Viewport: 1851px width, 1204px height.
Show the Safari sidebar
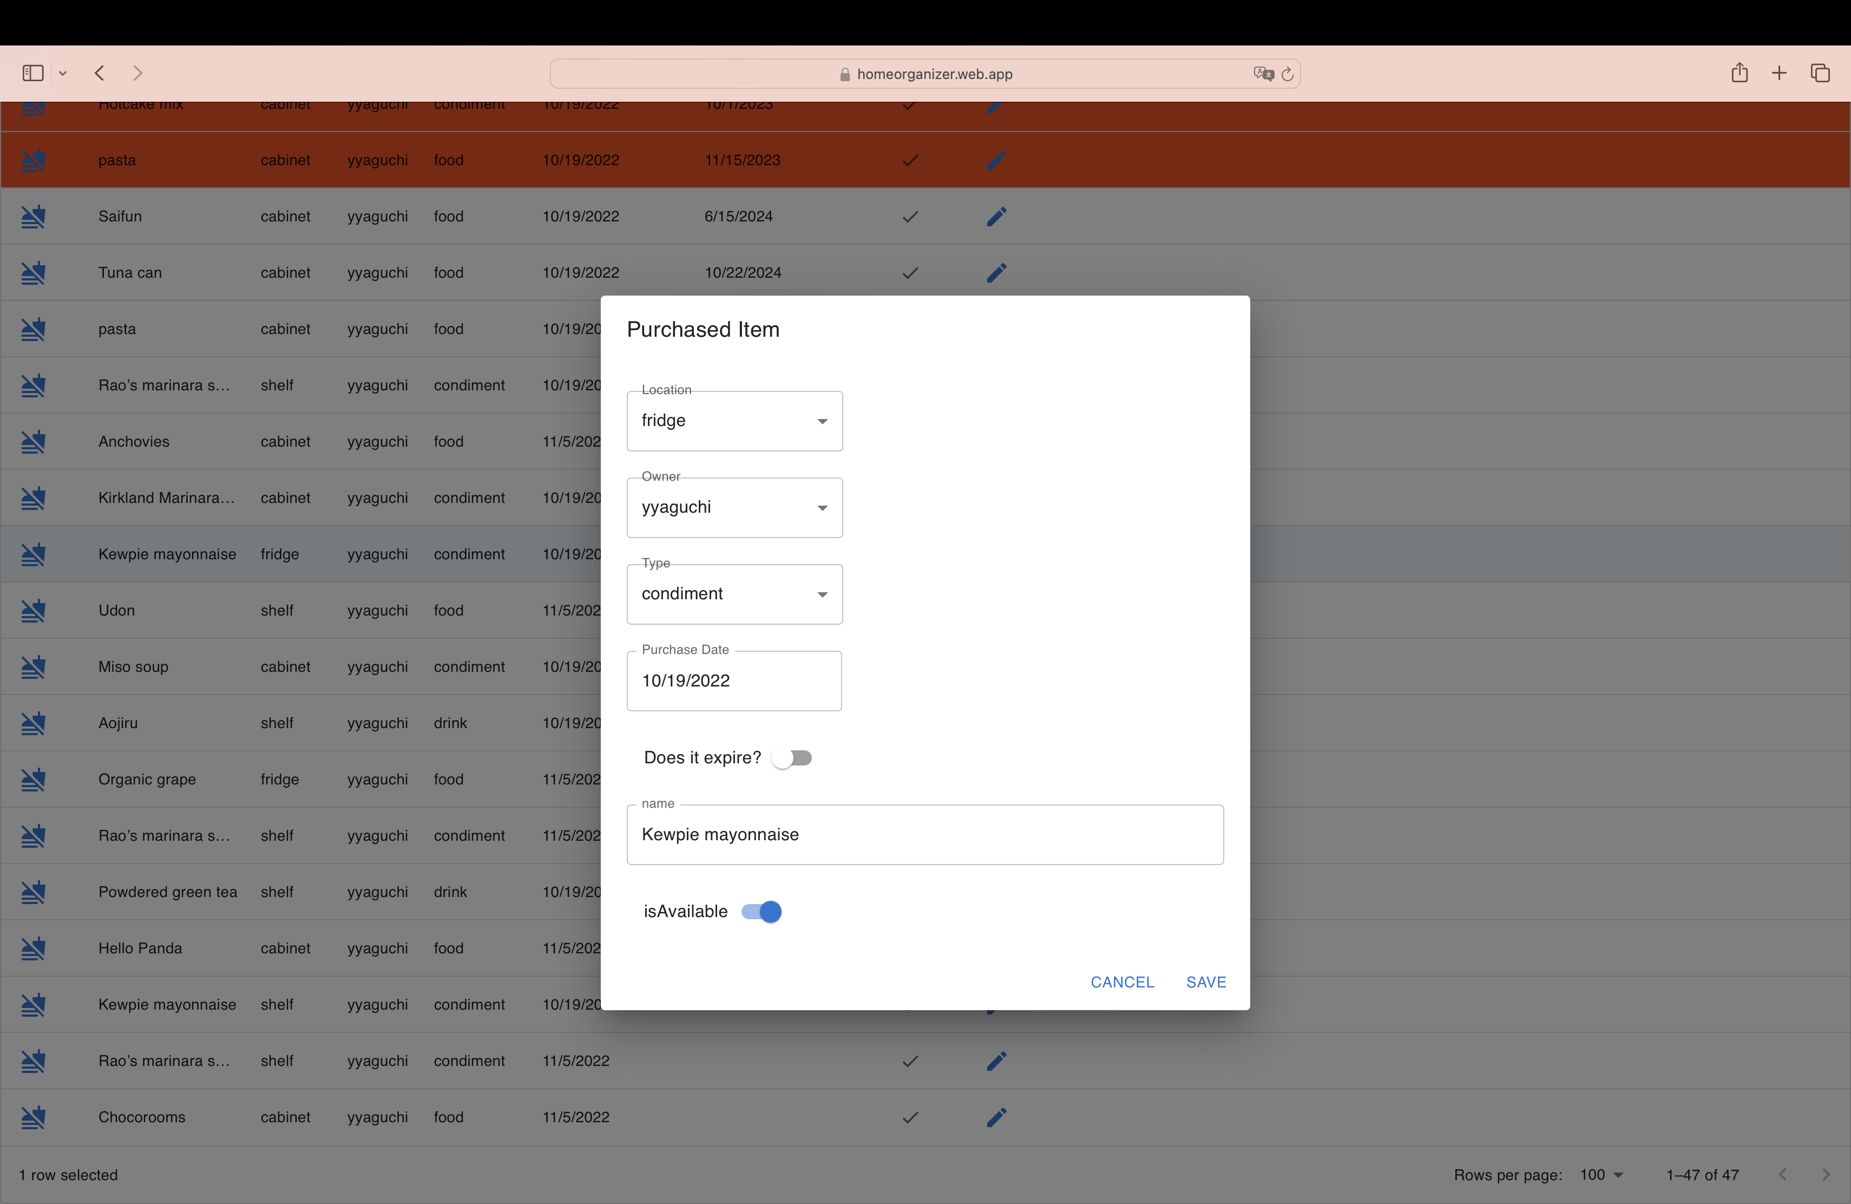(x=32, y=73)
